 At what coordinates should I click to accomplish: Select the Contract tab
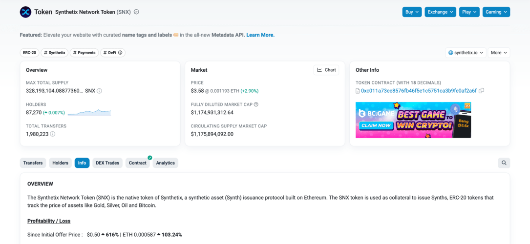[137, 163]
